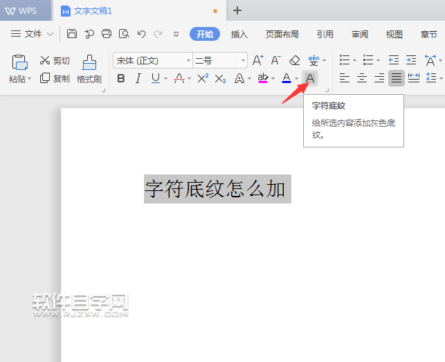Click the Redo arrow
Viewport: 445px width, 362px height.
(158, 34)
